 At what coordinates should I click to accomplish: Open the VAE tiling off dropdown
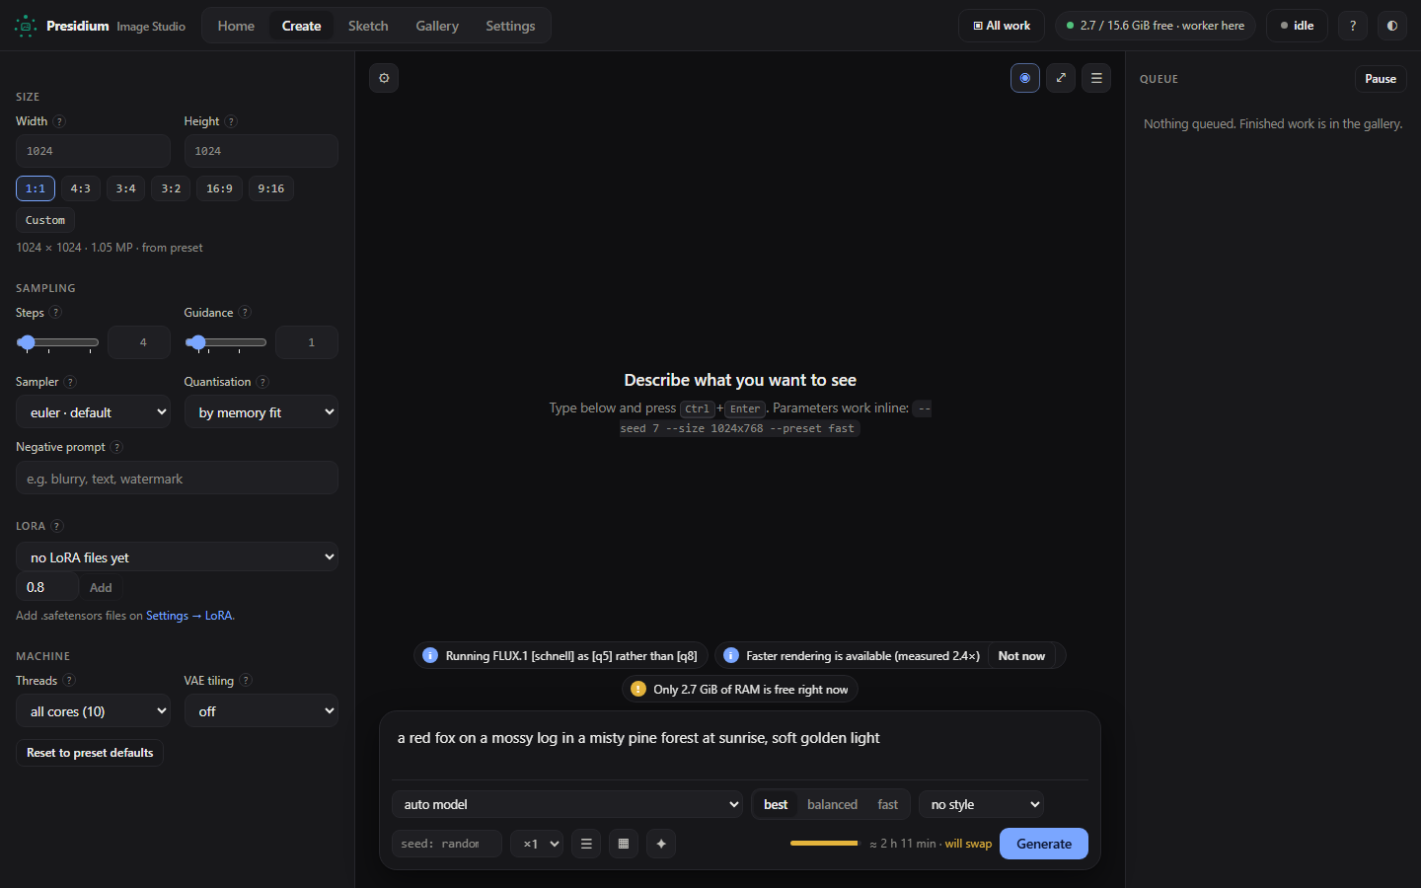point(262,711)
